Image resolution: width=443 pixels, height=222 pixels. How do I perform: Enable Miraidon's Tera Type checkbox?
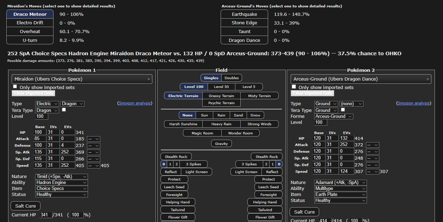[x=64, y=110]
